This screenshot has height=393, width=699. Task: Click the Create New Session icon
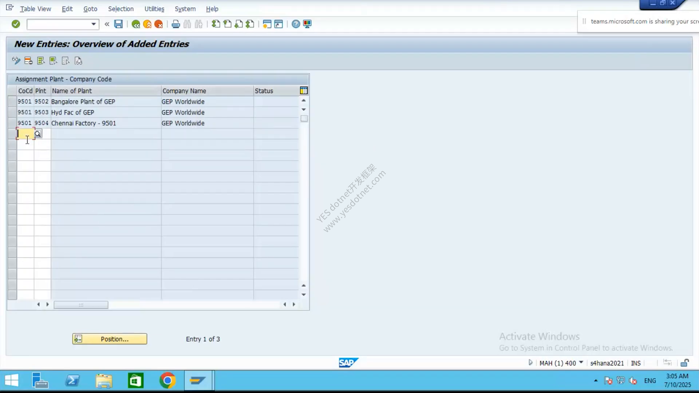pos(267,24)
